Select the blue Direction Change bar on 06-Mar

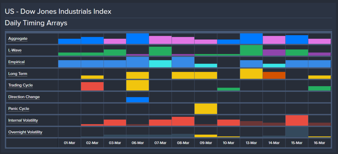[137, 100]
